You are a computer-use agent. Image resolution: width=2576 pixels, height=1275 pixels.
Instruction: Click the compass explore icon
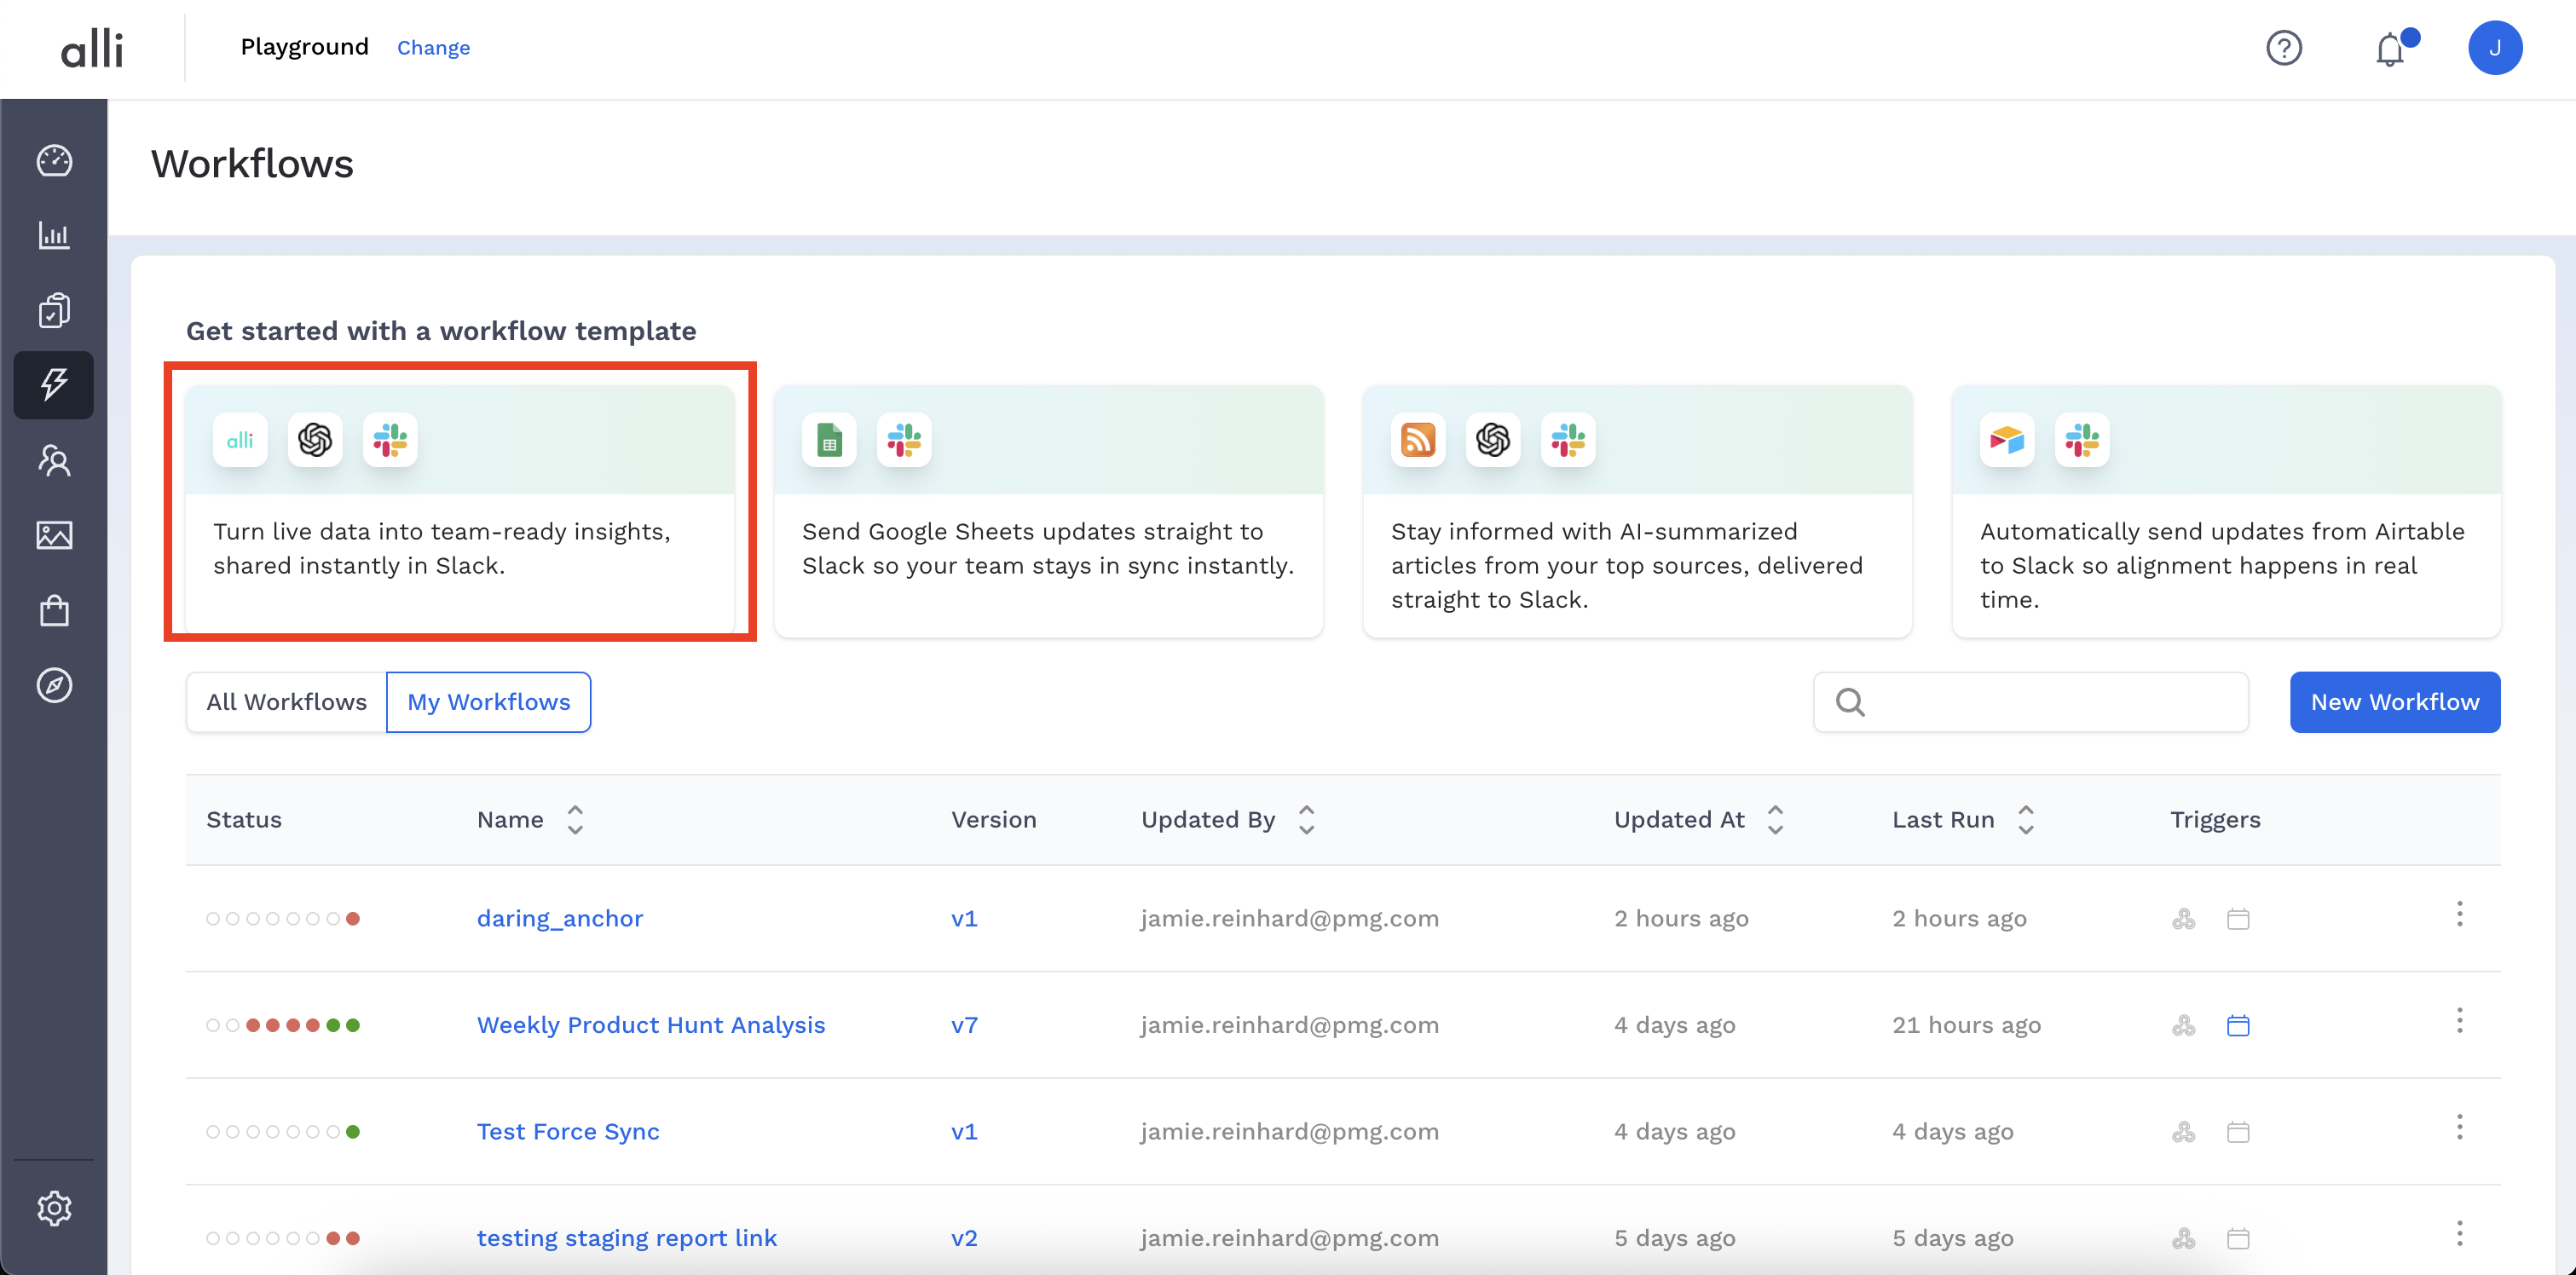54,685
